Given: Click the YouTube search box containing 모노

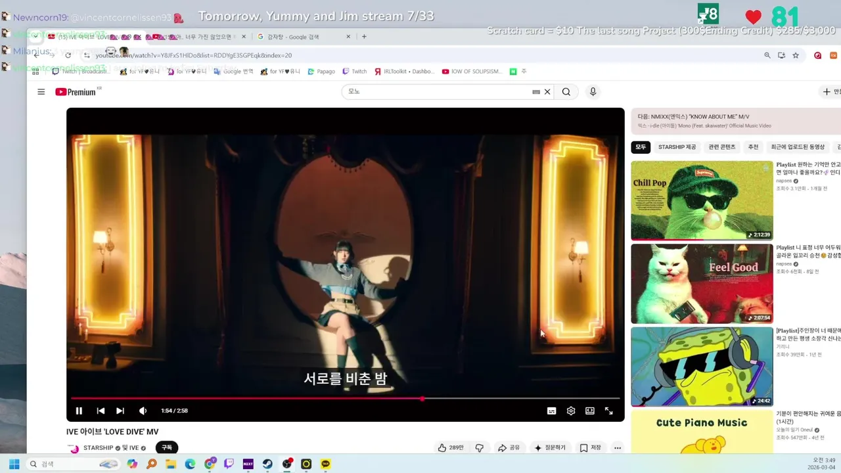Looking at the screenshot, I should (x=437, y=92).
